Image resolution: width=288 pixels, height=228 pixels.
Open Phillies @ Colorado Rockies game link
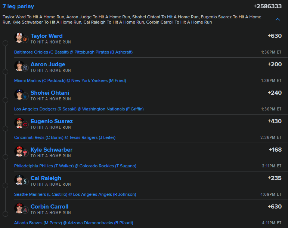tap(75, 166)
